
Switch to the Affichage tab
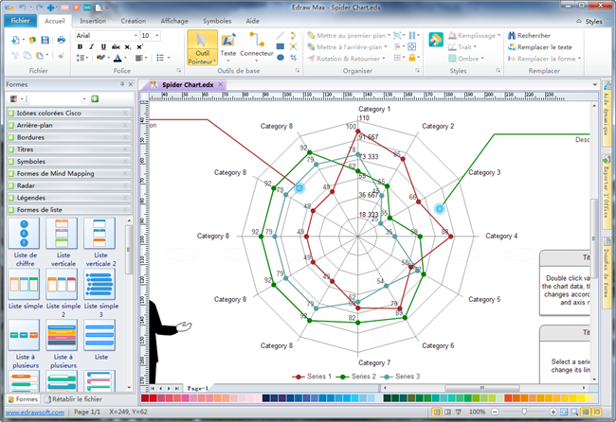173,20
